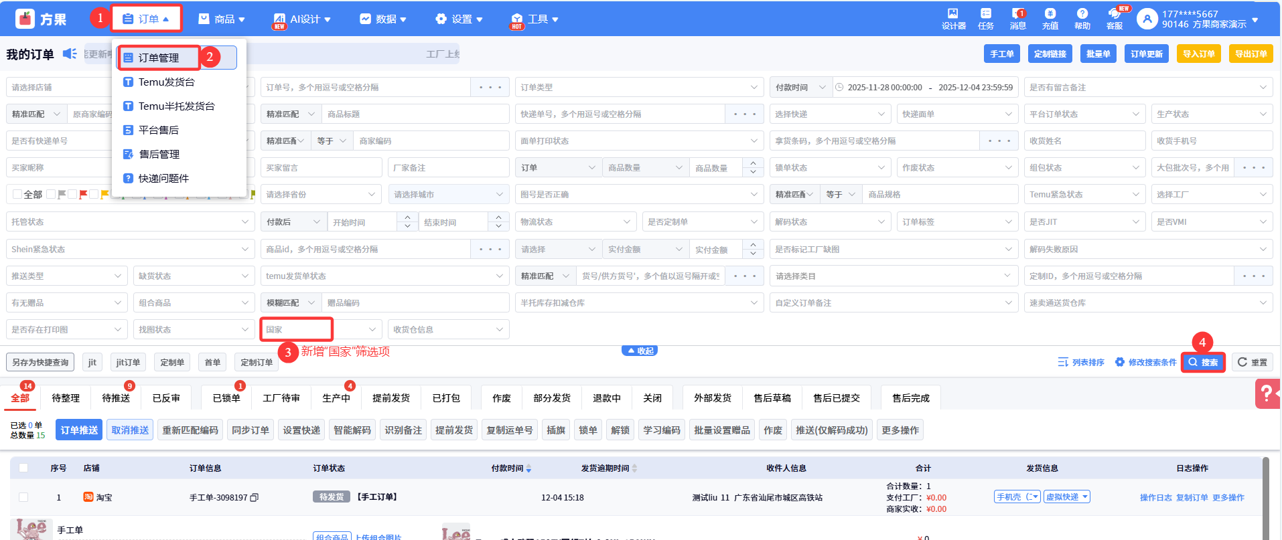Click the 买家留言 input field
Image resolution: width=1282 pixels, height=540 pixels.
[x=320, y=168]
